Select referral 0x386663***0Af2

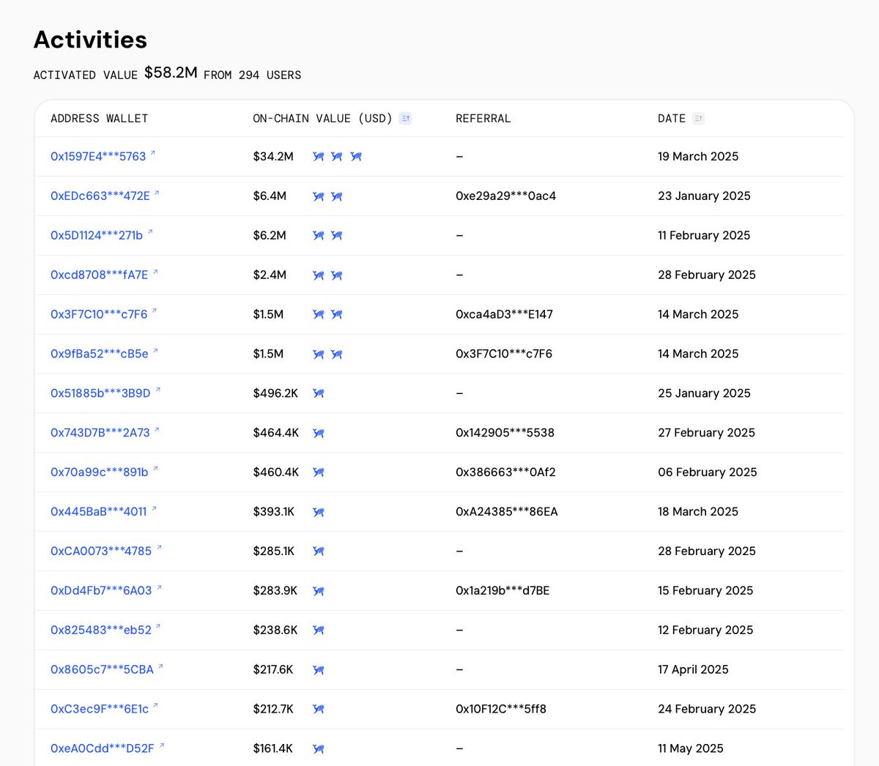coord(505,472)
